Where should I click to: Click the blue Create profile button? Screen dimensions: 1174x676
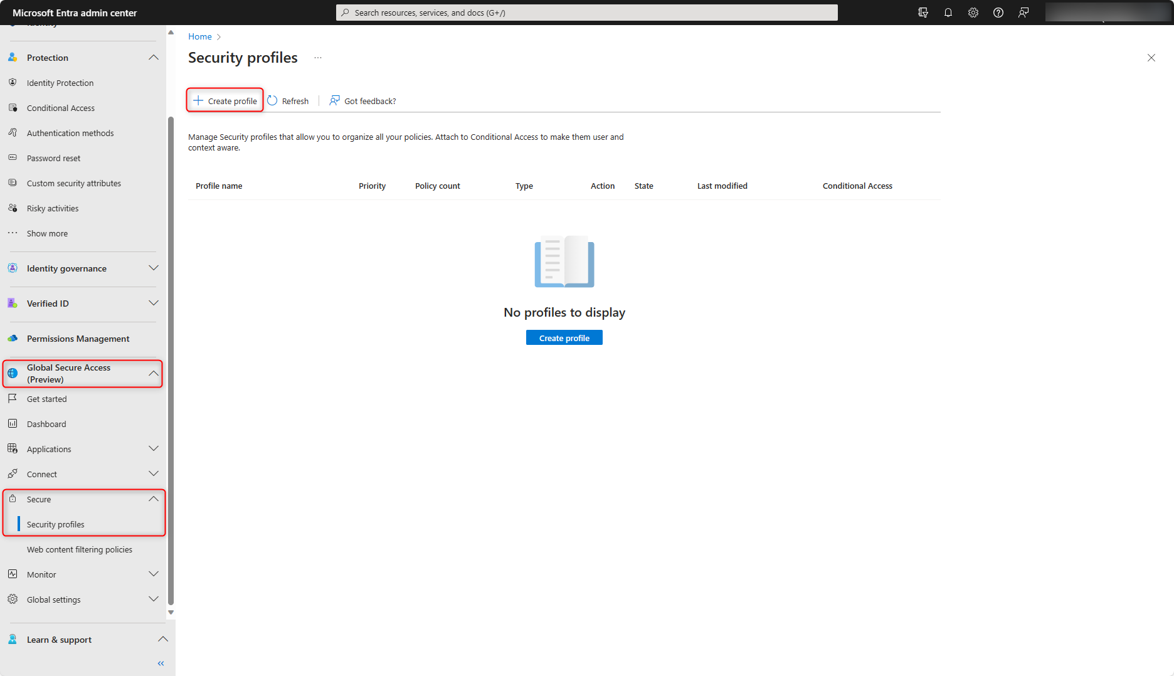click(564, 338)
